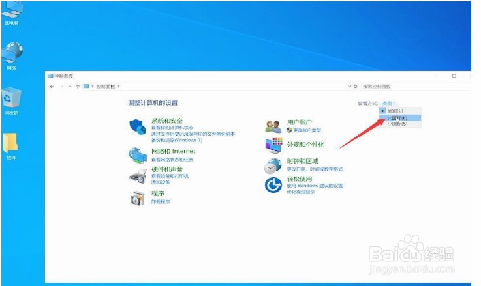Click 控制面板 breadcrumb in address bar
The width and height of the screenshot is (481, 286).
[106, 87]
